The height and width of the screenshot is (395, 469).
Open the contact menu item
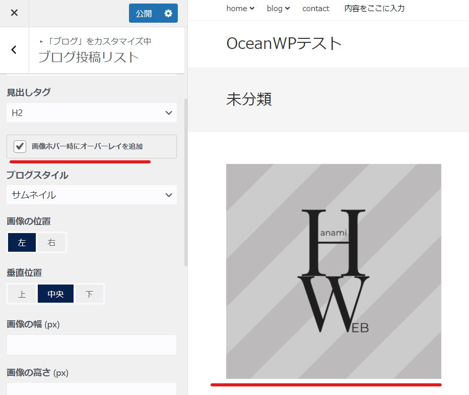pos(315,9)
